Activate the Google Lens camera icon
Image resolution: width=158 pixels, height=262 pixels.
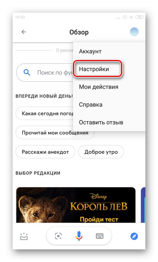coord(58,236)
